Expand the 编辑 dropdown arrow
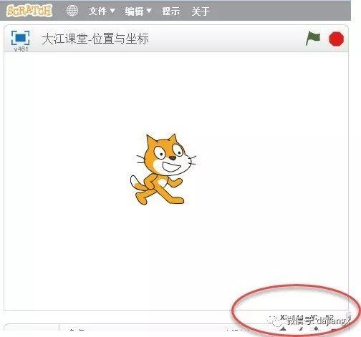361x337 pixels. (x=149, y=11)
